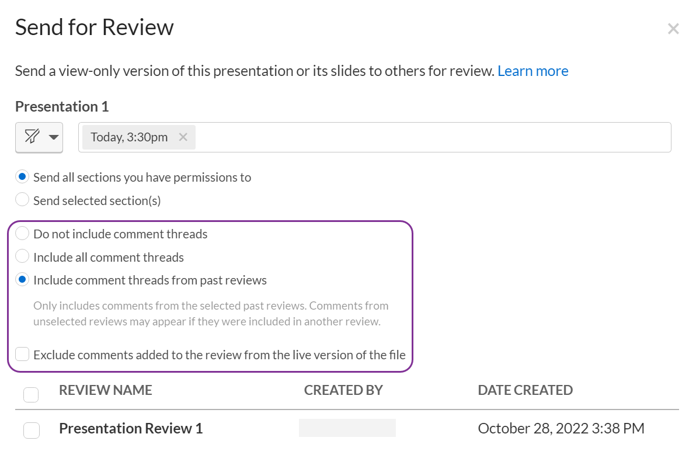
Task: Click the CREATED BY column header
Action: tap(343, 390)
